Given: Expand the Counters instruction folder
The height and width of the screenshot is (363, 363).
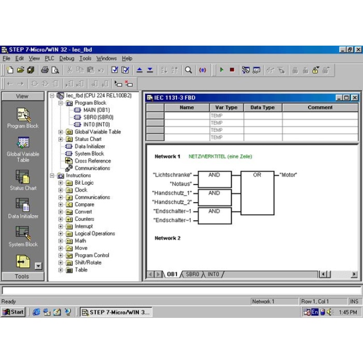Looking at the screenshot, I should pyautogui.click(x=61, y=219).
